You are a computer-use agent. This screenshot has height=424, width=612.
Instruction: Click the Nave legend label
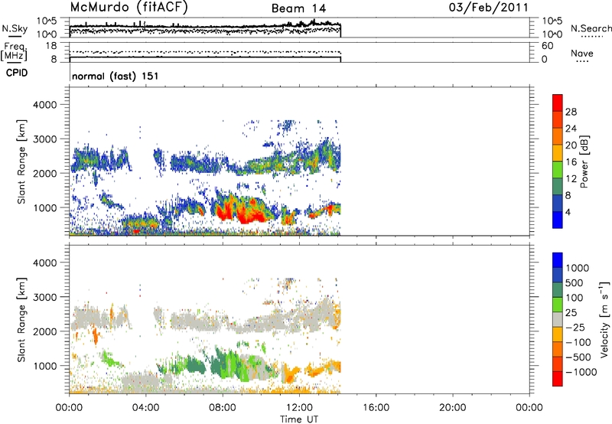(581, 54)
